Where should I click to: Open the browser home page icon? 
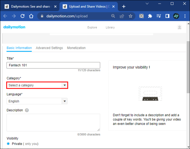click(31, 16)
